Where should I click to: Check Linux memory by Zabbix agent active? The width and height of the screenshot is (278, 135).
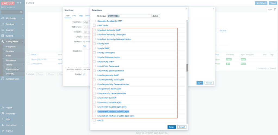[x=94, y=107]
